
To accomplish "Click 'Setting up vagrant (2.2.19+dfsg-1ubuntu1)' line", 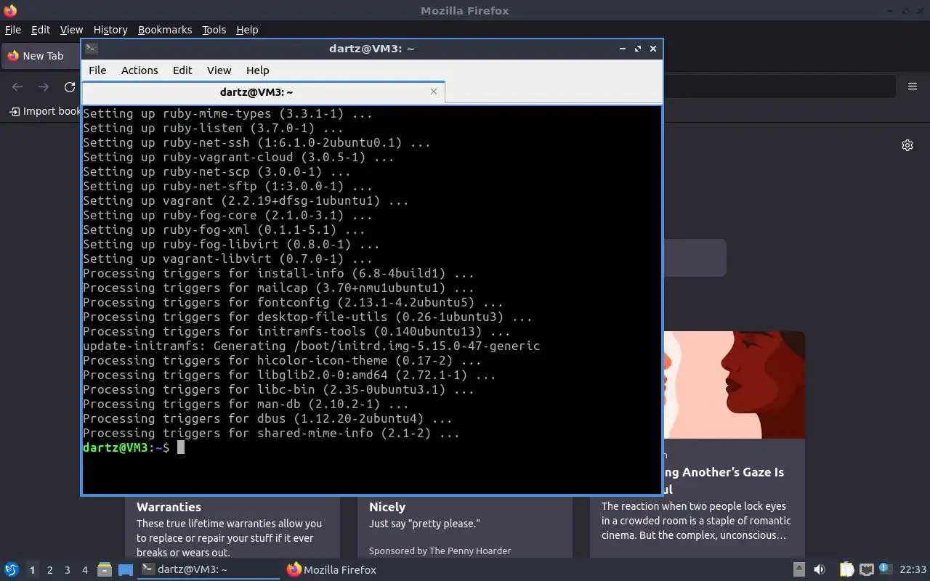I will [x=246, y=200].
